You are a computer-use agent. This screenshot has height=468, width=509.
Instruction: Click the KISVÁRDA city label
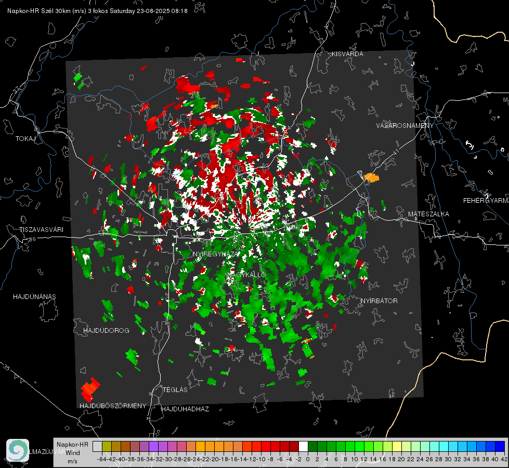tap(347, 54)
